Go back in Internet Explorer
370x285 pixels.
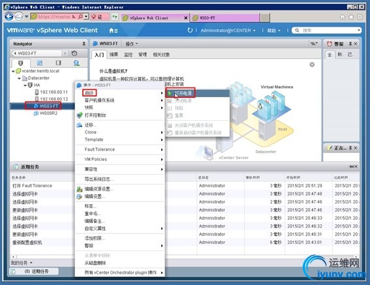click(9, 16)
